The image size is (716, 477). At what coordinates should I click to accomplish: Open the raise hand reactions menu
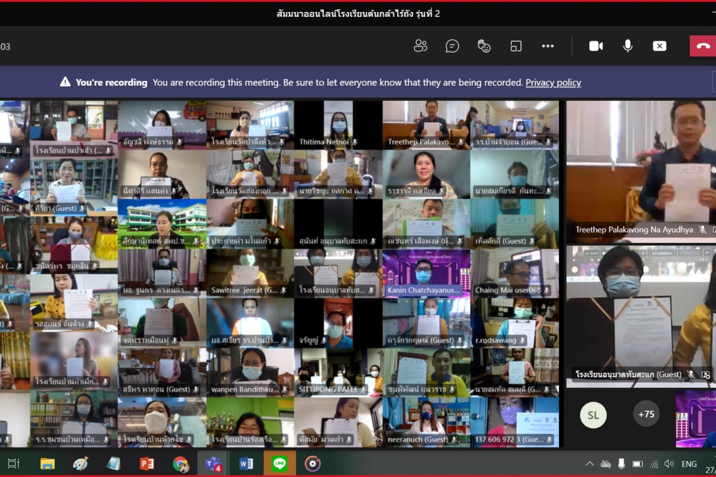484,46
